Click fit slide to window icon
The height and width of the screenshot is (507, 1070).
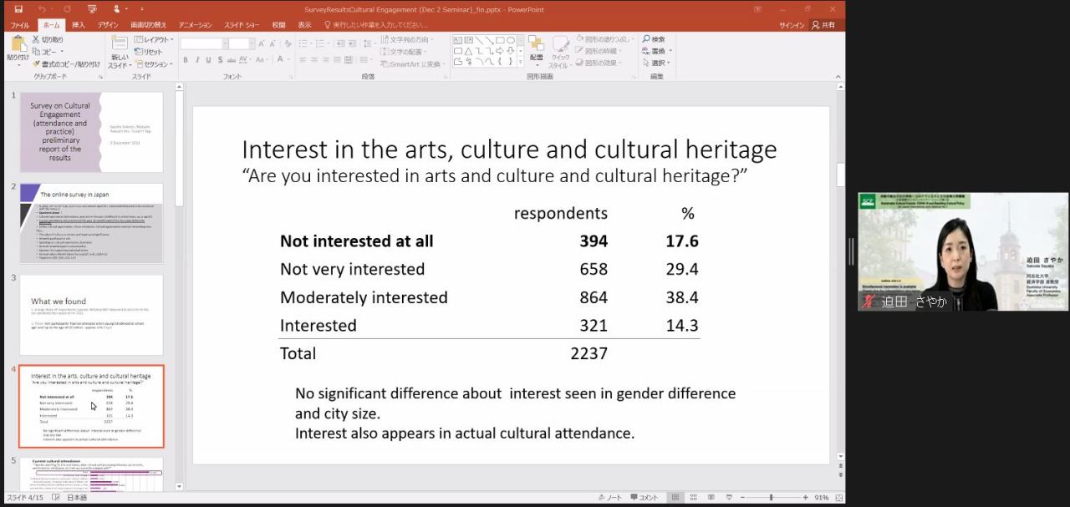(x=838, y=498)
